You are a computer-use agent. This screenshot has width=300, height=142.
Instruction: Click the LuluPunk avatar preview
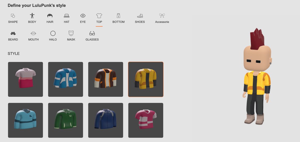(257, 76)
